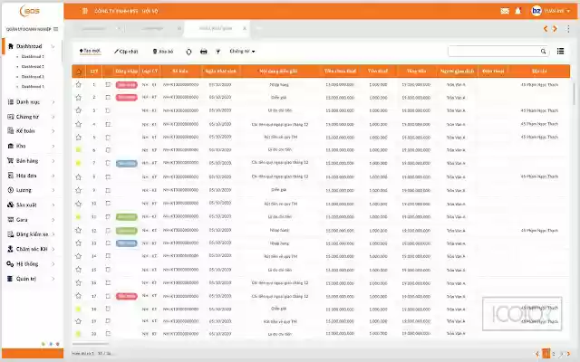Tick the checkbox in row 17

pyautogui.click(x=108, y=296)
